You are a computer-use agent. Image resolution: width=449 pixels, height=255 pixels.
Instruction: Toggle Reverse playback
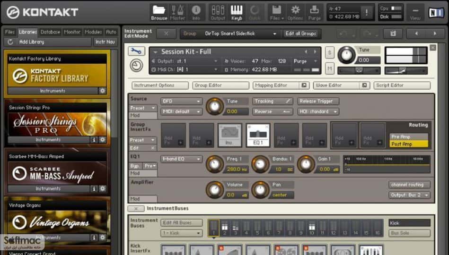pos(272,111)
